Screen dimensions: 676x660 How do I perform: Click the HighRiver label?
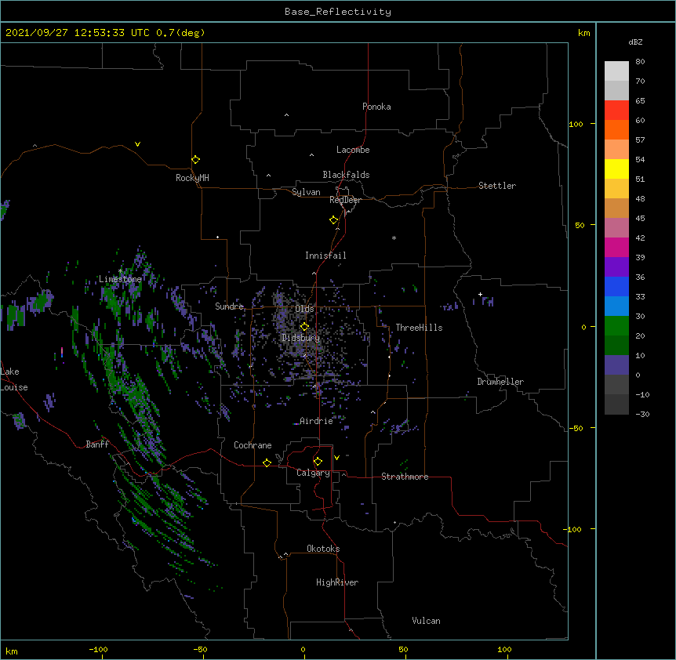pyautogui.click(x=337, y=582)
